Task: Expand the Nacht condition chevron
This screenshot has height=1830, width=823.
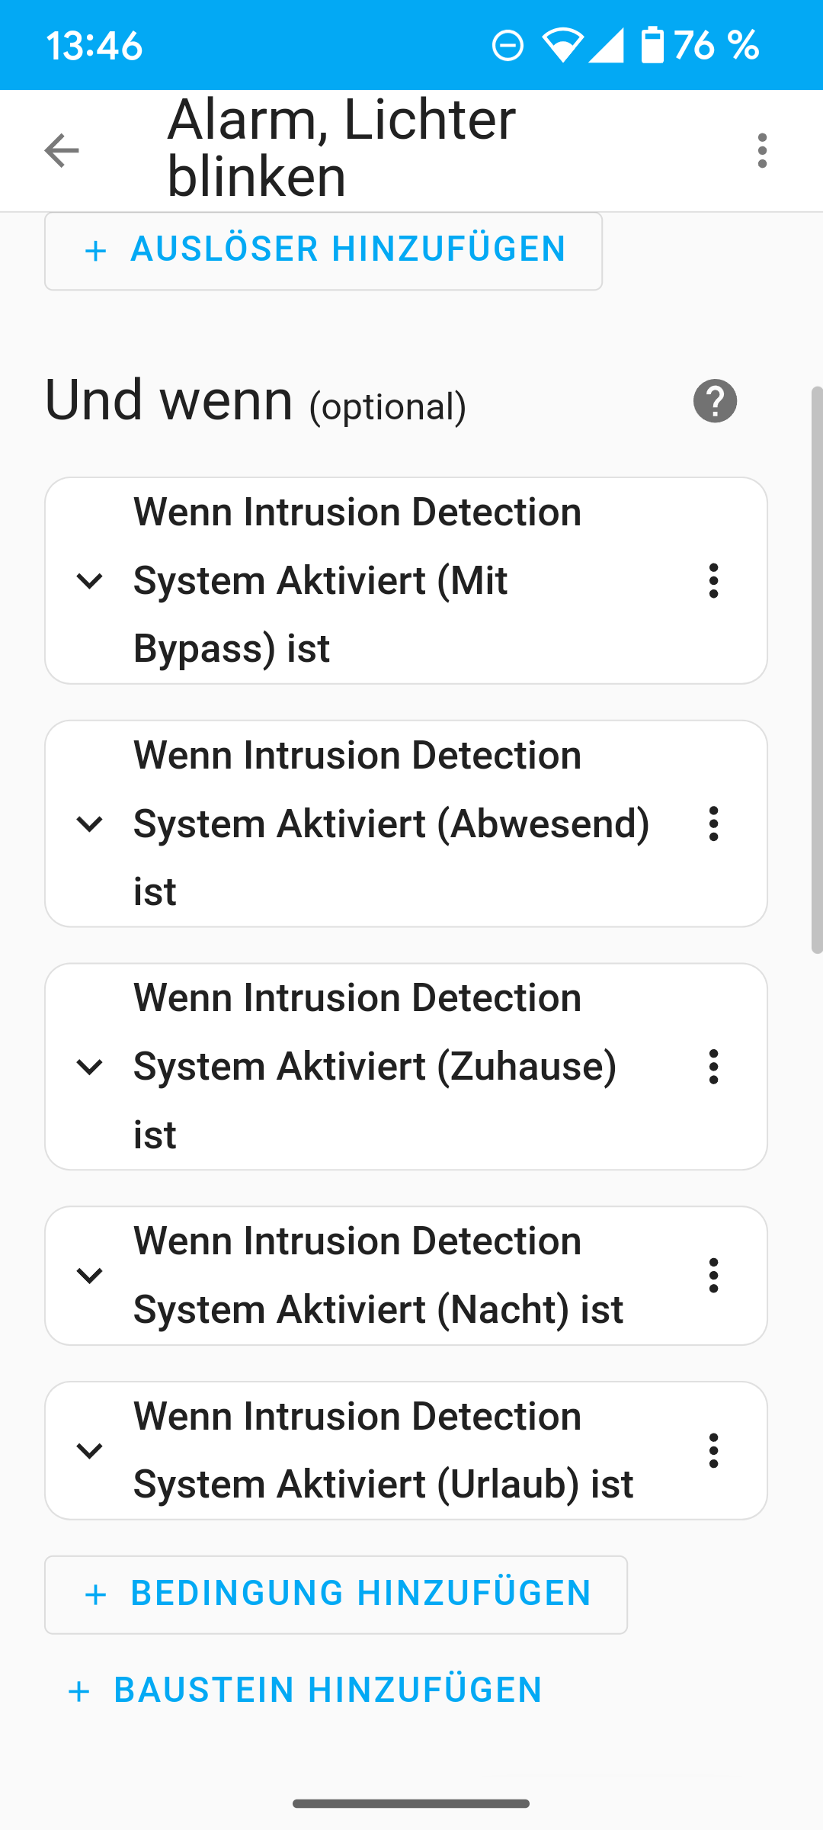Action: coord(90,1276)
